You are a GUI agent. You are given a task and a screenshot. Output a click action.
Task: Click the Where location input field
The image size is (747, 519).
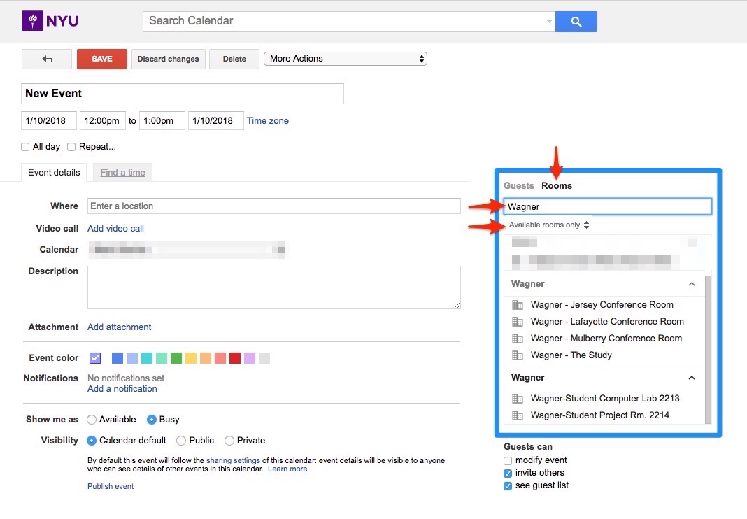tap(273, 206)
